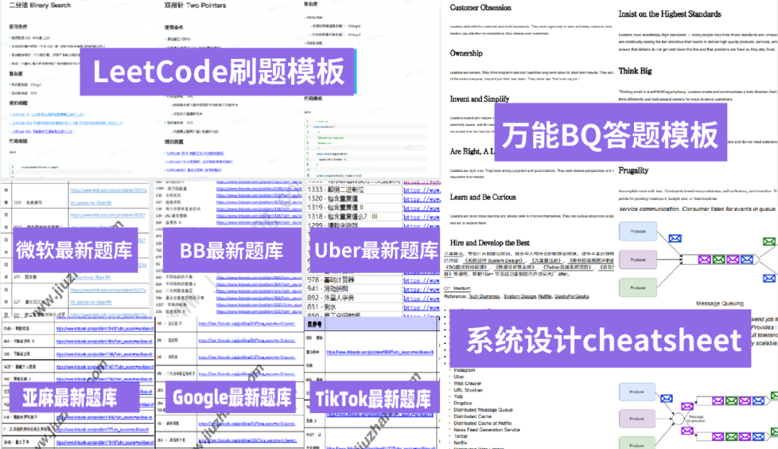Viewport: 778px width, 449px height.
Task: Select row 892 · 外星人字典
Action: (x=354, y=297)
